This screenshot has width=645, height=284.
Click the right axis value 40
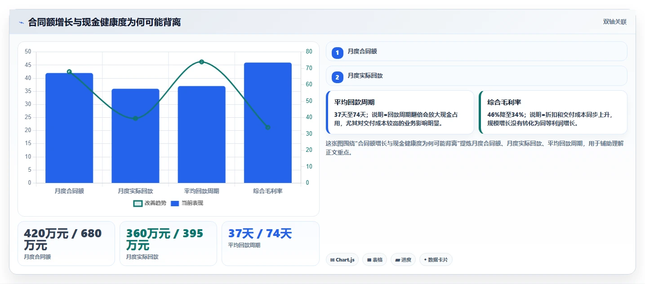pos(309,117)
